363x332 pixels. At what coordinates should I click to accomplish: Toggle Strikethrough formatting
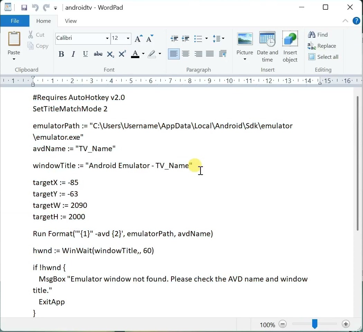coord(98,54)
